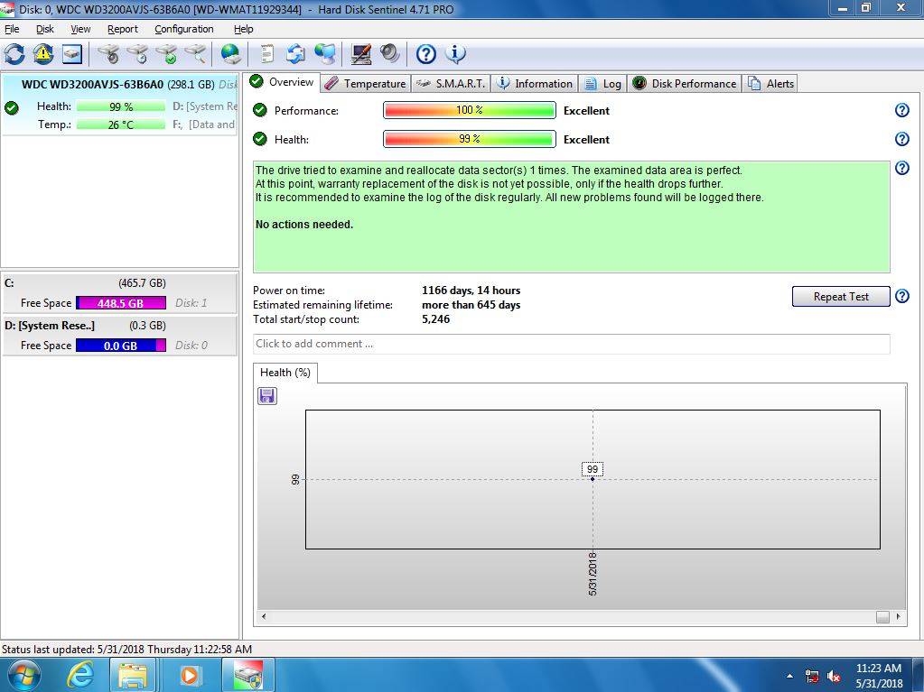Screen dimensions: 924x692
Task: Click the Performance 100 % bar
Action: coord(469,110)
